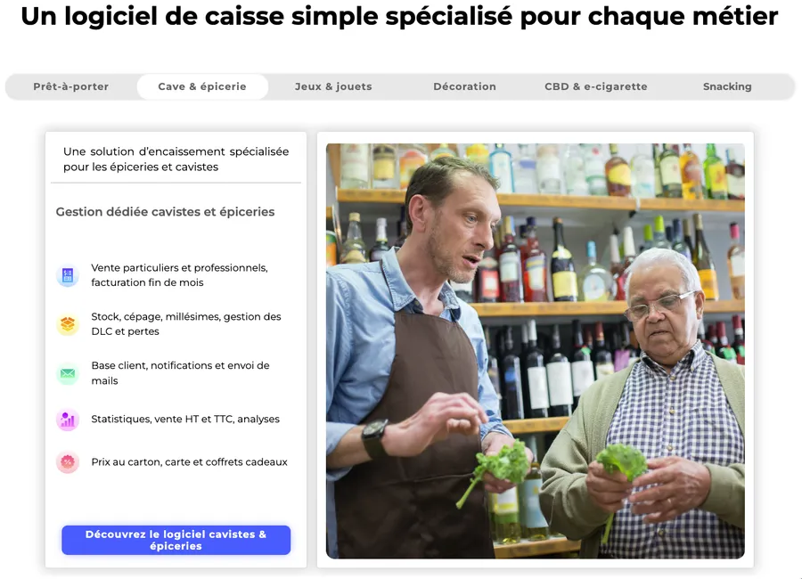Click the Stock, cépage, millésimes feature text
Image resolution: width=802 pixels, height=579 pixels.
(186, 323)
